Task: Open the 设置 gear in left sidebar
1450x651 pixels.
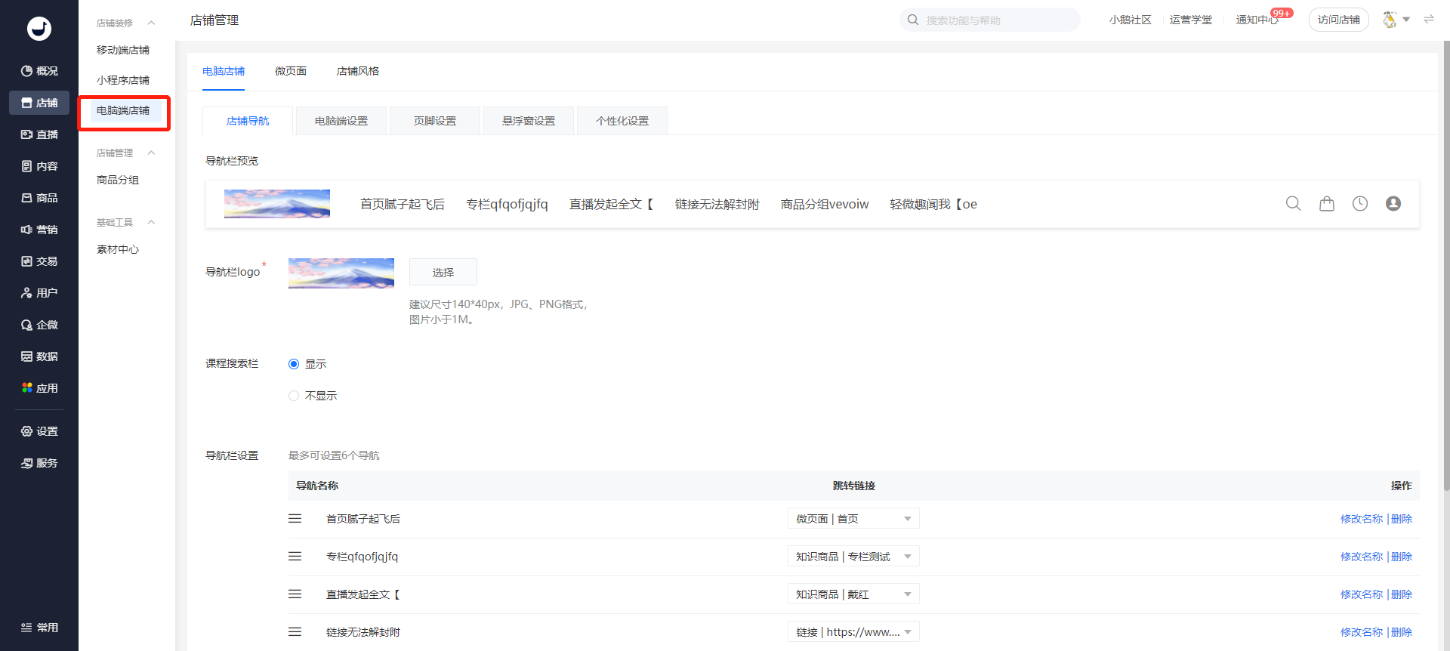Action: (39, 431)
